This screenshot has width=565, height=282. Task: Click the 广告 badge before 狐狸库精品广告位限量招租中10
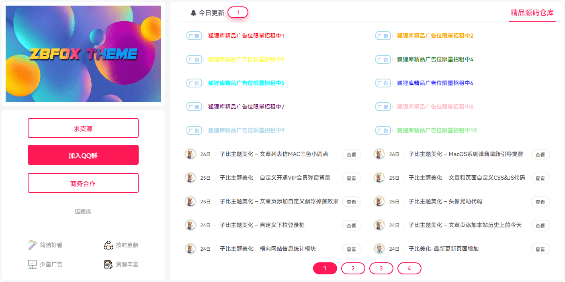point(383,130)
